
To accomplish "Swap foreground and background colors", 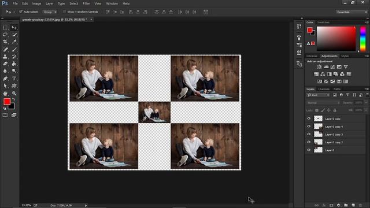I will coord(14,99).
